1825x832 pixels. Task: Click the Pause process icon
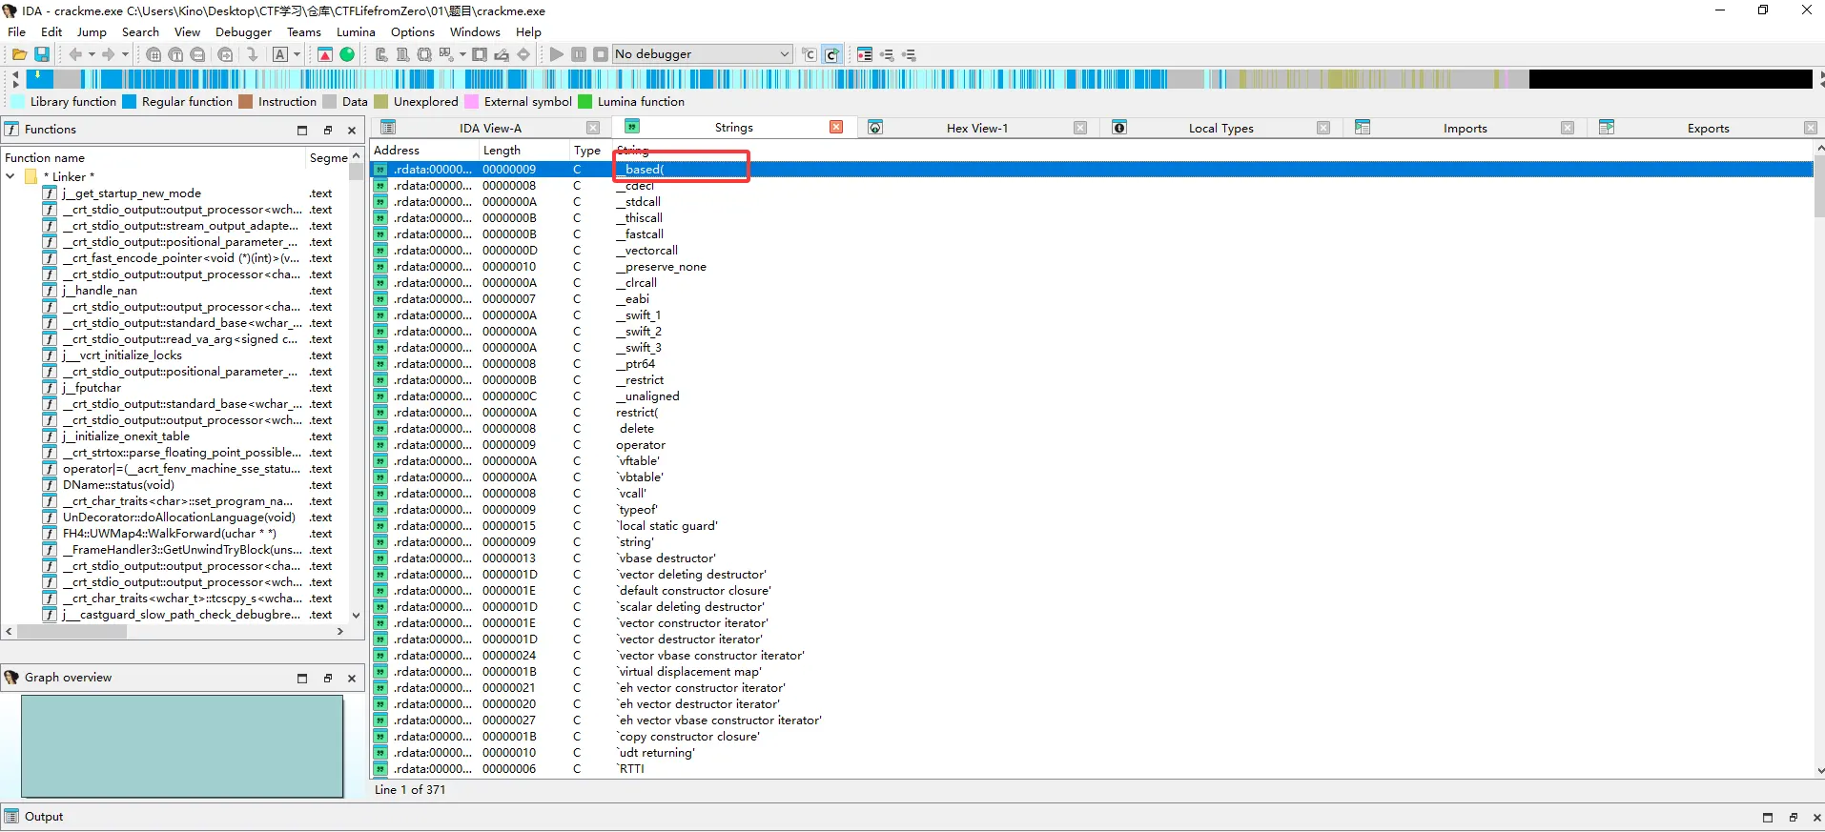579,54
